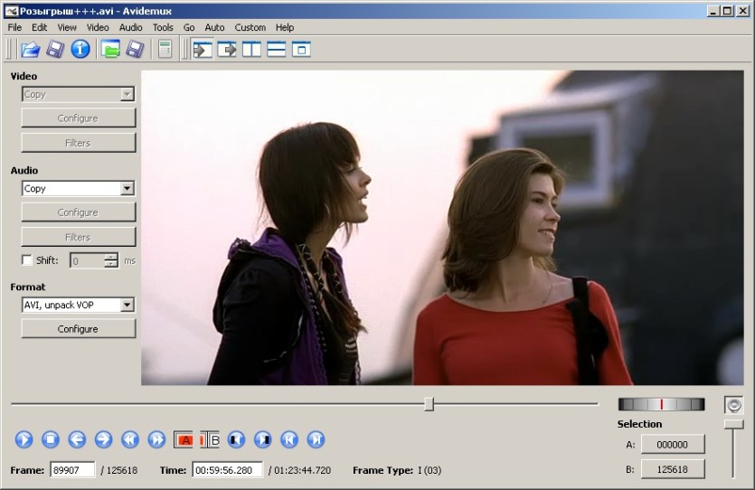The height and width of the screenshot is (490, 755).
Task: Open the View menu
Action: pos(67,27)
